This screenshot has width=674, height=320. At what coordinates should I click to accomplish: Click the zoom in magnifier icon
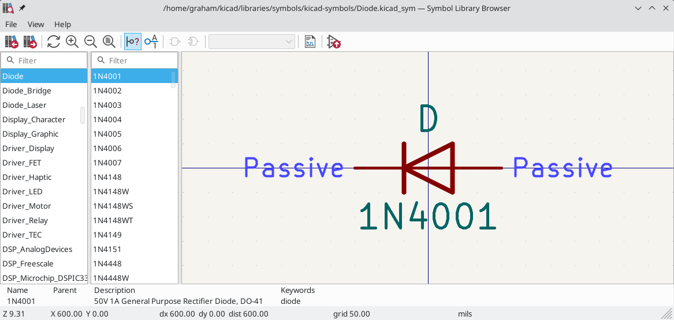click(72, 42)
